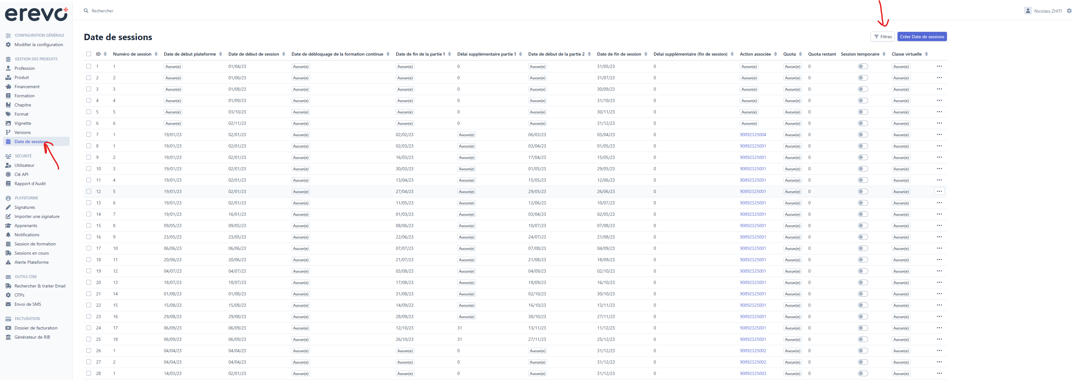Click the Produit icon in sidebar
The width and height of the screenshot is (1074, 380).
pyautogui.click(x=8, y=77)
